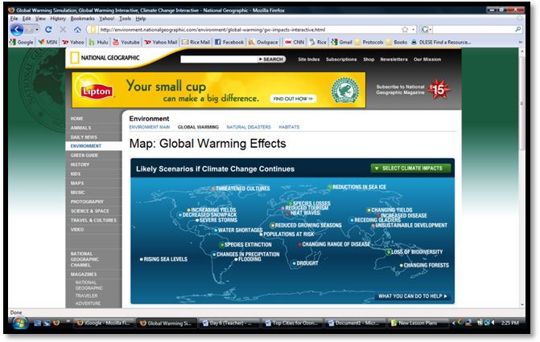Open the Subscriptions link
Image resolution: width=540 pixels, height=342 pixels.
click(341, 59)
